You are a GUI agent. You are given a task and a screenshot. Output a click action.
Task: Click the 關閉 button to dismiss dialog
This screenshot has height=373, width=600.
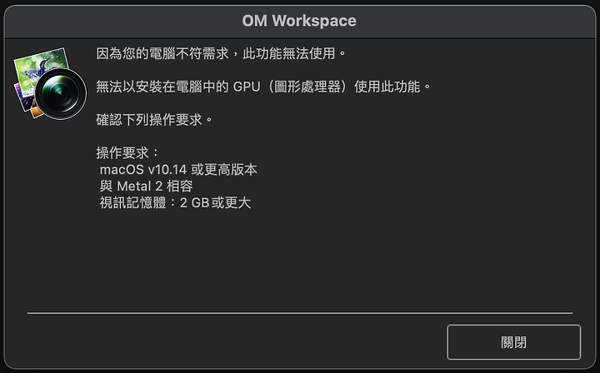[513, 342]
